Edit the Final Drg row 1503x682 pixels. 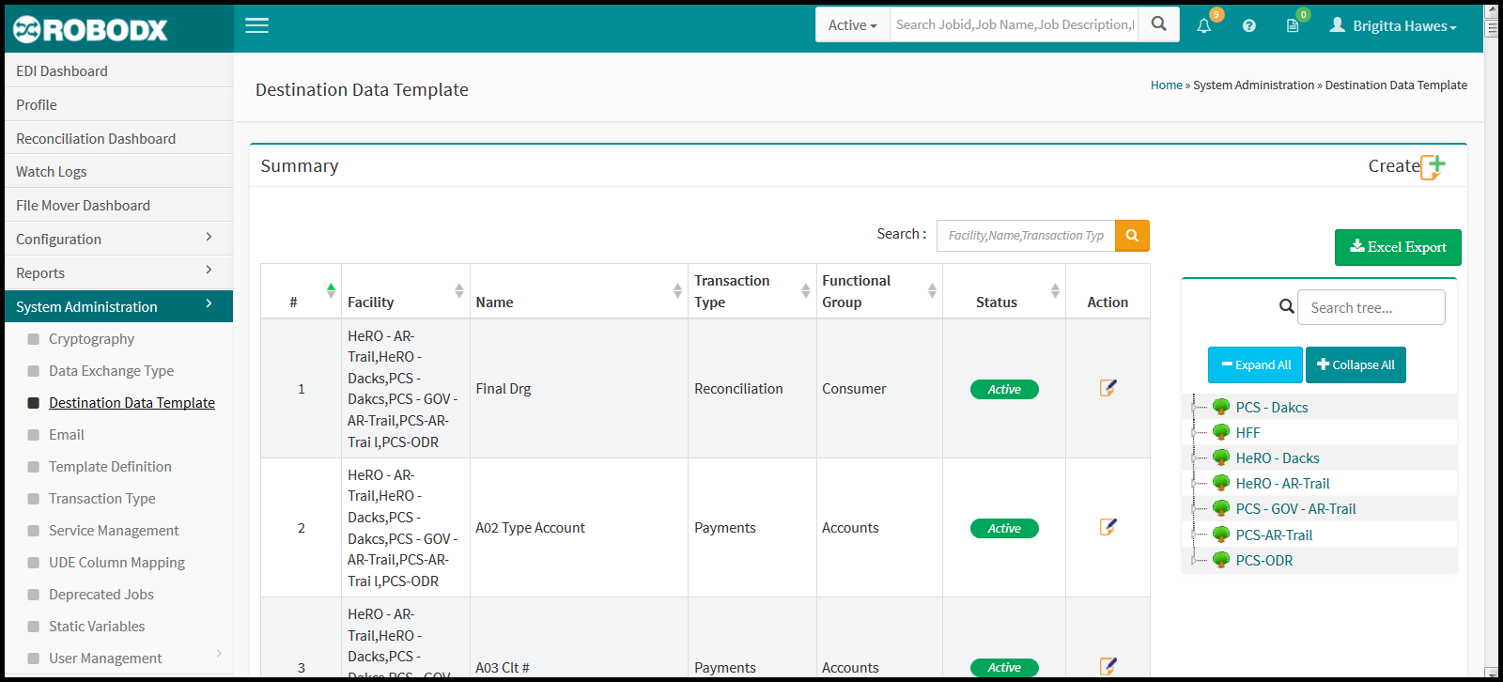pos(1108,388)
